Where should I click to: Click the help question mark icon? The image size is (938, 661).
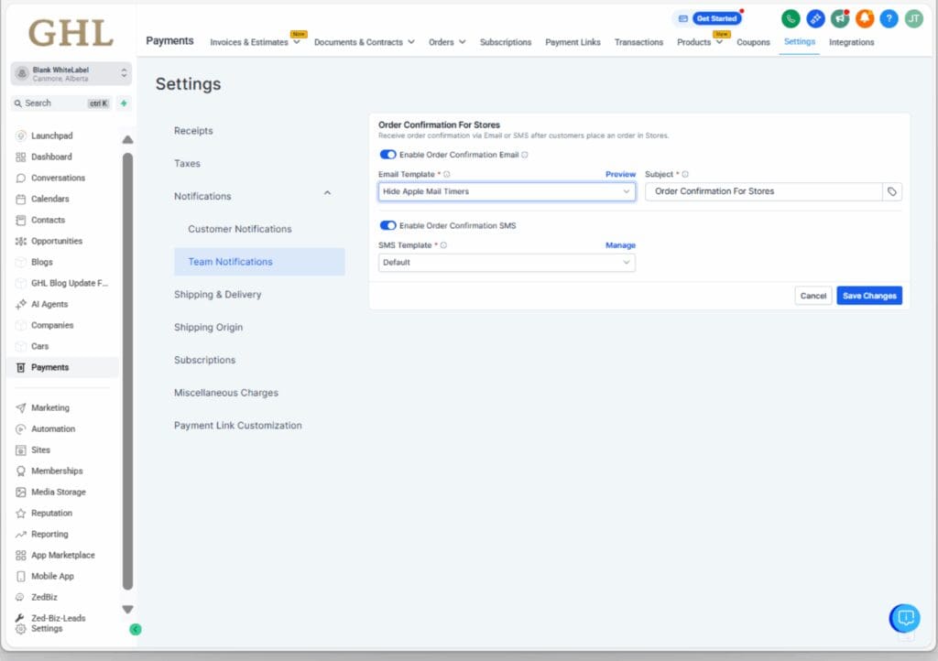pyautogui.click(x=888, y=18)
